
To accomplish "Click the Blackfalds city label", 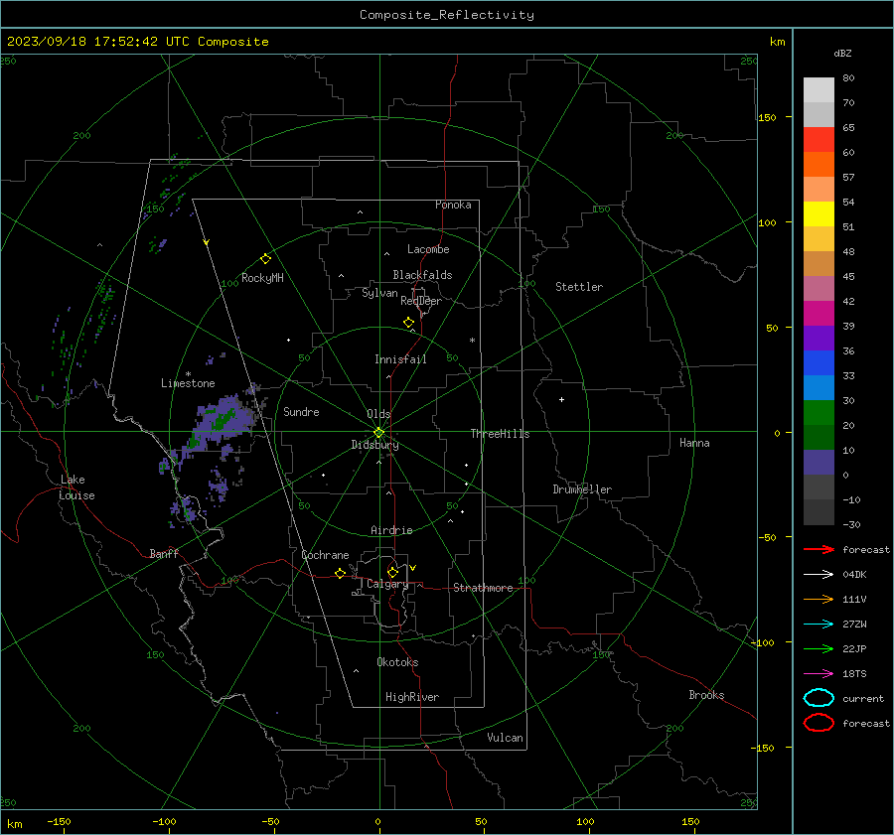I will pyautogui.click(x=422, y=275).
